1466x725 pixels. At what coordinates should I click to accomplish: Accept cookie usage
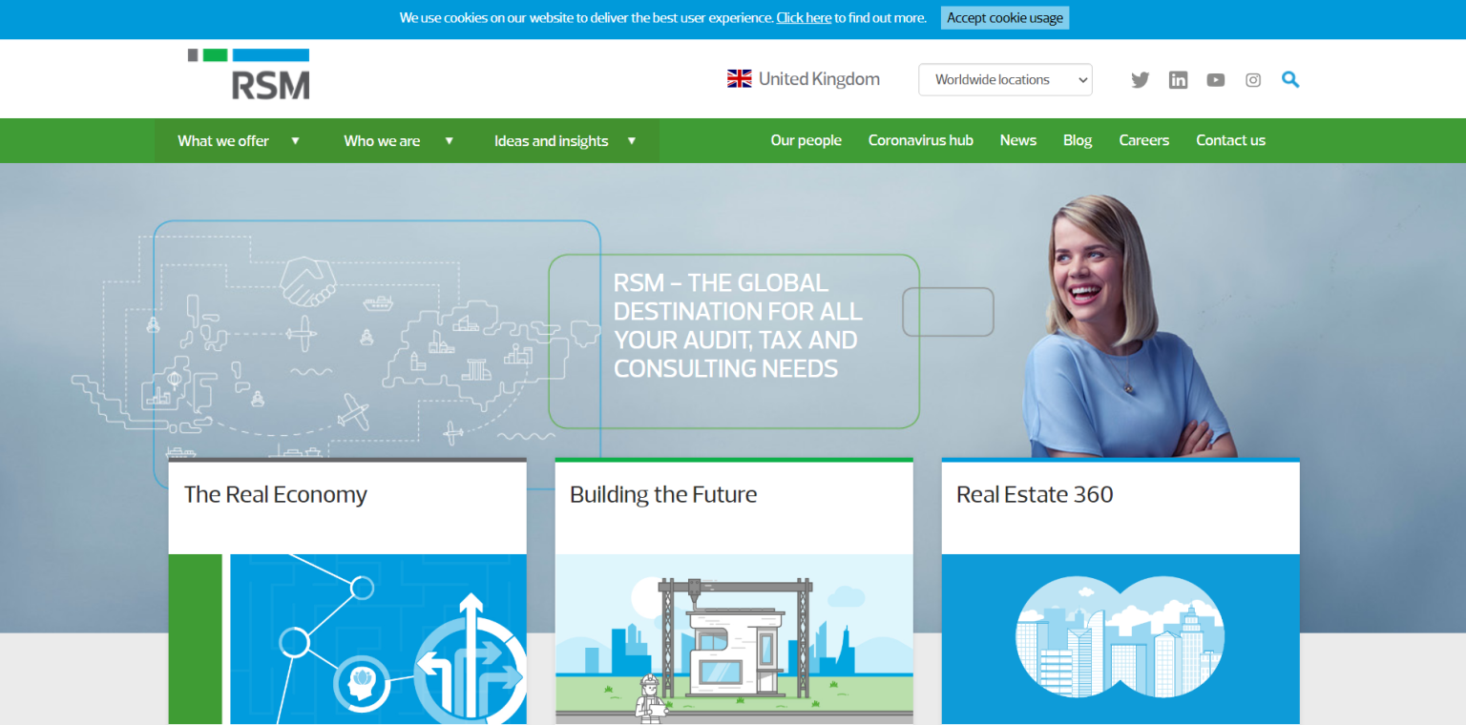click(x=1004, y=18)
